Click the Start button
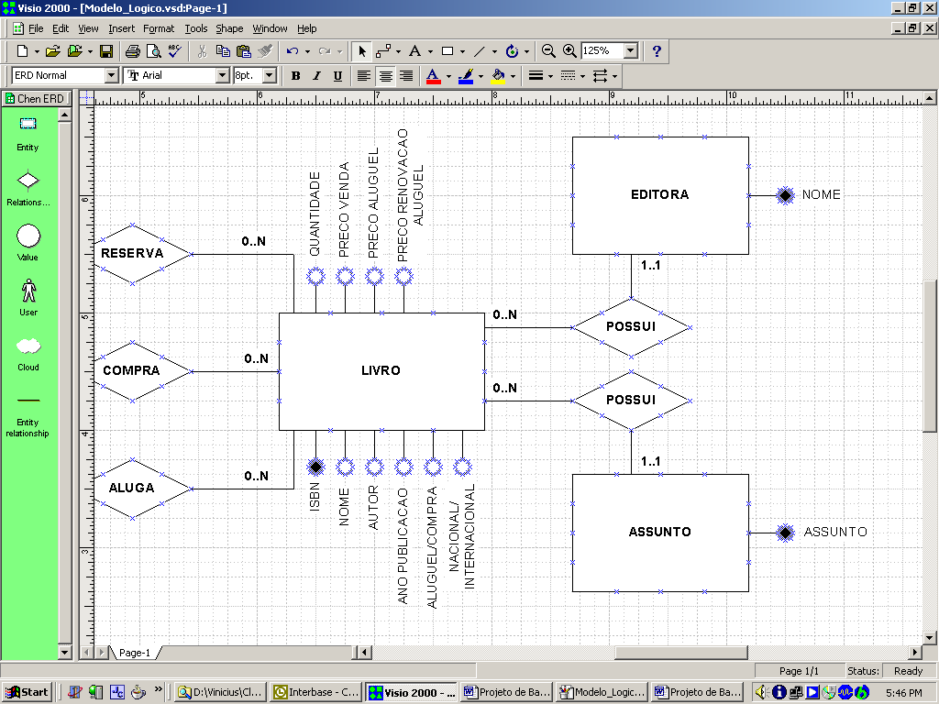The width and height of the screenshot is (939, 704). coord(27,692)
